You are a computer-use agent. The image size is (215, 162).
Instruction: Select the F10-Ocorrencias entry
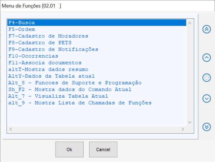33,56
